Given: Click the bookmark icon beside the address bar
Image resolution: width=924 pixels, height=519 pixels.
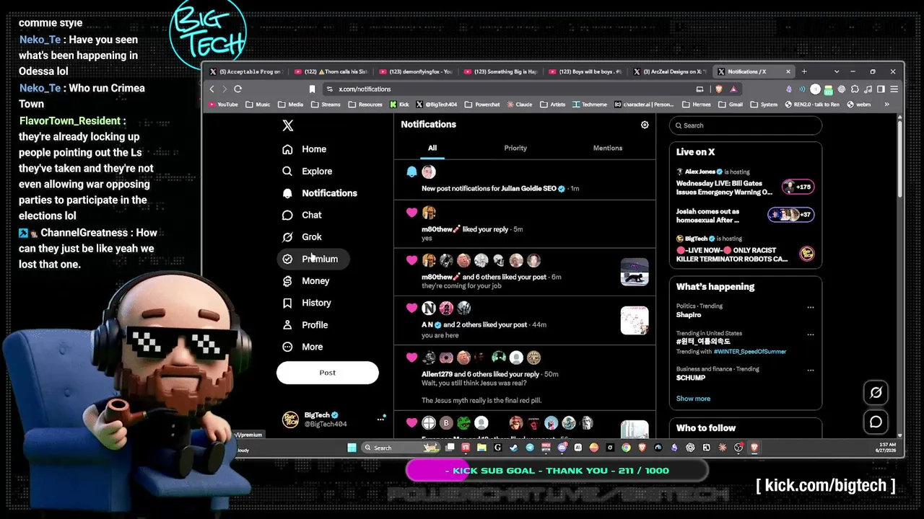Looking at the screenshot, I should [x=312, y=89].
